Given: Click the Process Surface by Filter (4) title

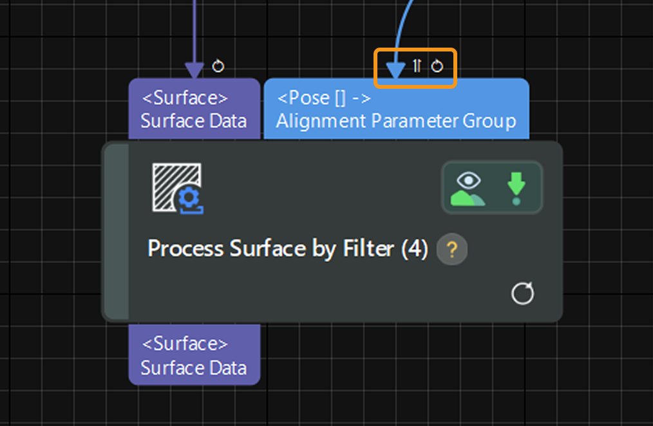Looking at the screenshot, I should (288, 249).
